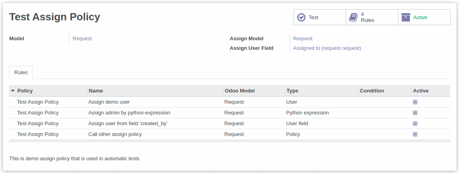Click the 'Assign User Field' label
The image size is (459, 173).
coord(252,48)
